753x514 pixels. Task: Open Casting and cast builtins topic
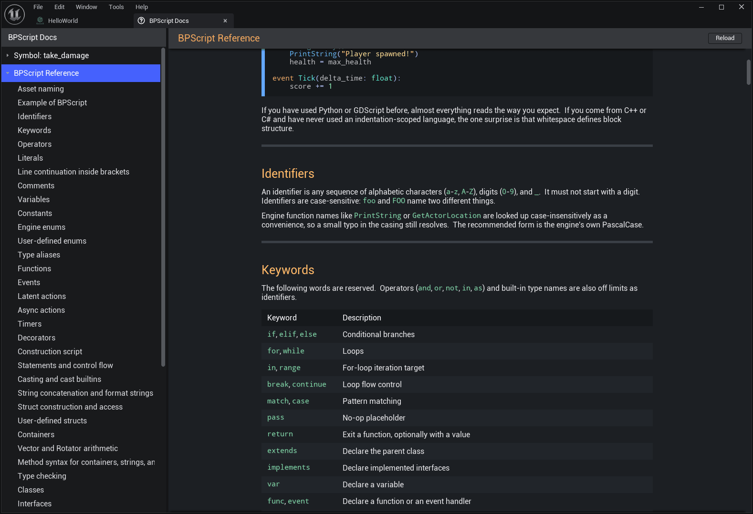59,379
